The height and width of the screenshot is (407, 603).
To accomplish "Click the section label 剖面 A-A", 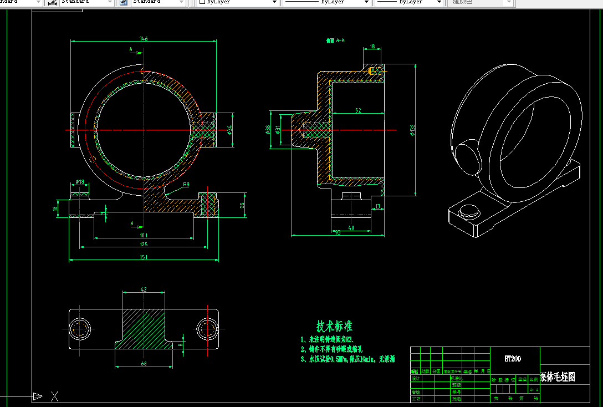I will (x=335, y=40).
